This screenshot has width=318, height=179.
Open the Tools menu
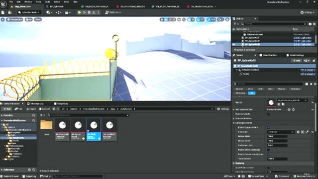[38, 2]
